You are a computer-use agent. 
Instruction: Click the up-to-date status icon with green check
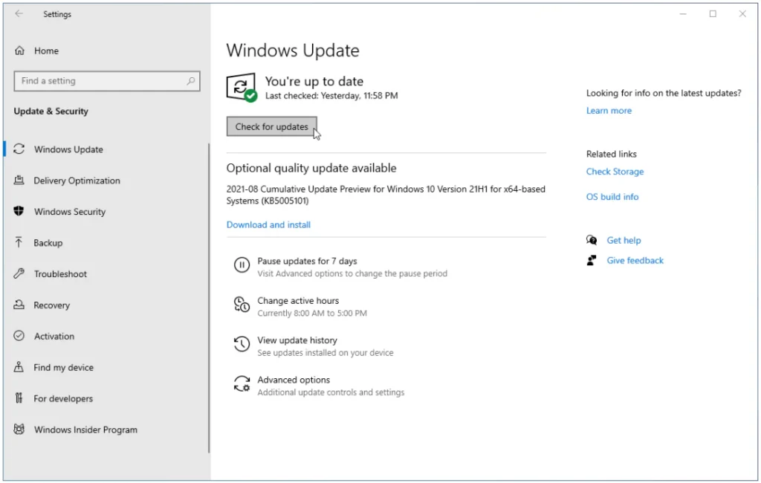click(242, 88)
